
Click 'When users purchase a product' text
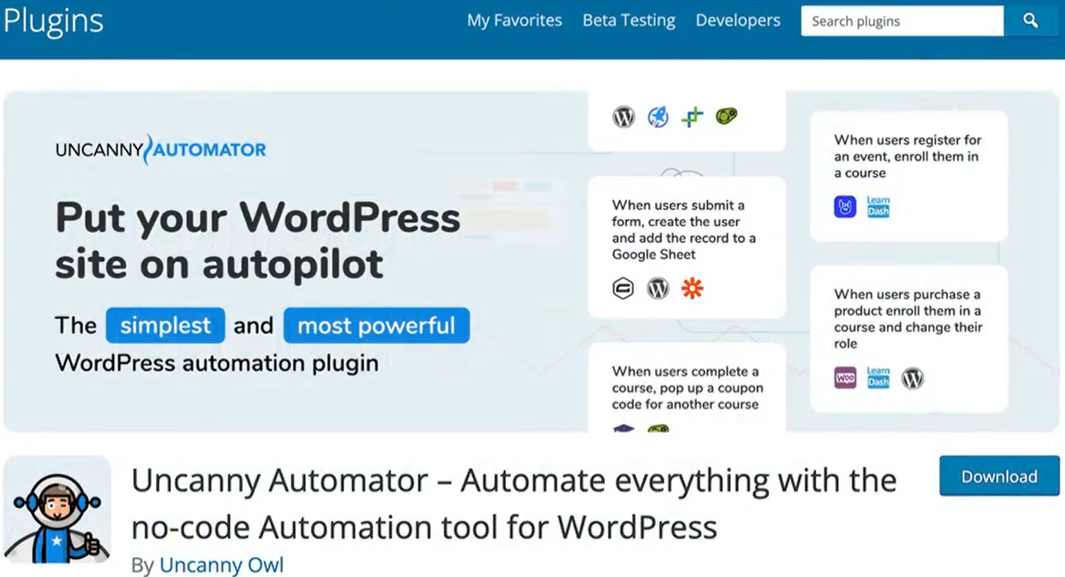click(x=908, y=319)
